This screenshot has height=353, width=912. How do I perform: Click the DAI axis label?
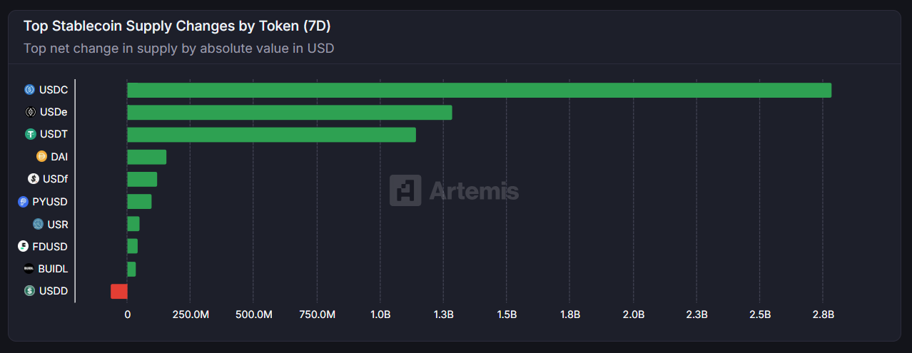(x=59, y=157)
